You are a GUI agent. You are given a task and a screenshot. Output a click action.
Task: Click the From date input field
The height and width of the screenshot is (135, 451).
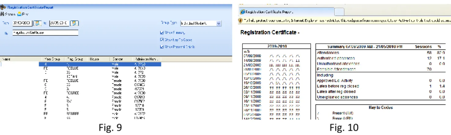click(23, 23)
